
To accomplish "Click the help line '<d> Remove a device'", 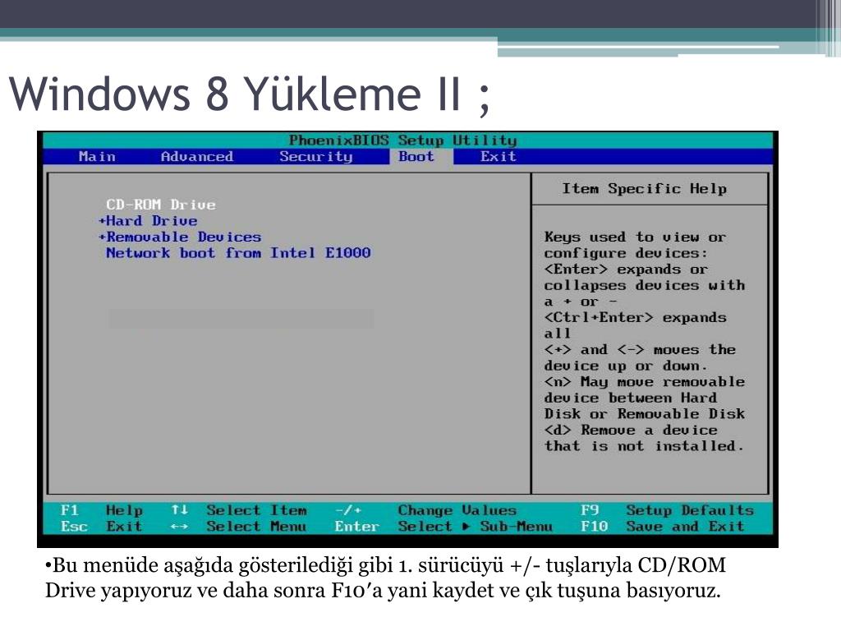I will [631, 431].
